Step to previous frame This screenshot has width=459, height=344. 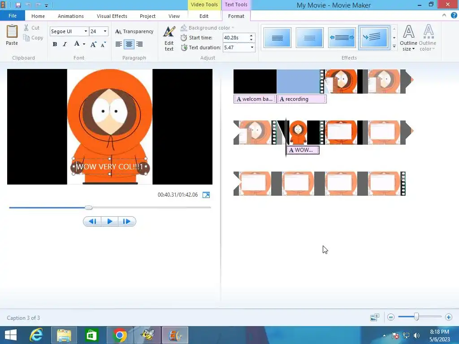[92, 221]
